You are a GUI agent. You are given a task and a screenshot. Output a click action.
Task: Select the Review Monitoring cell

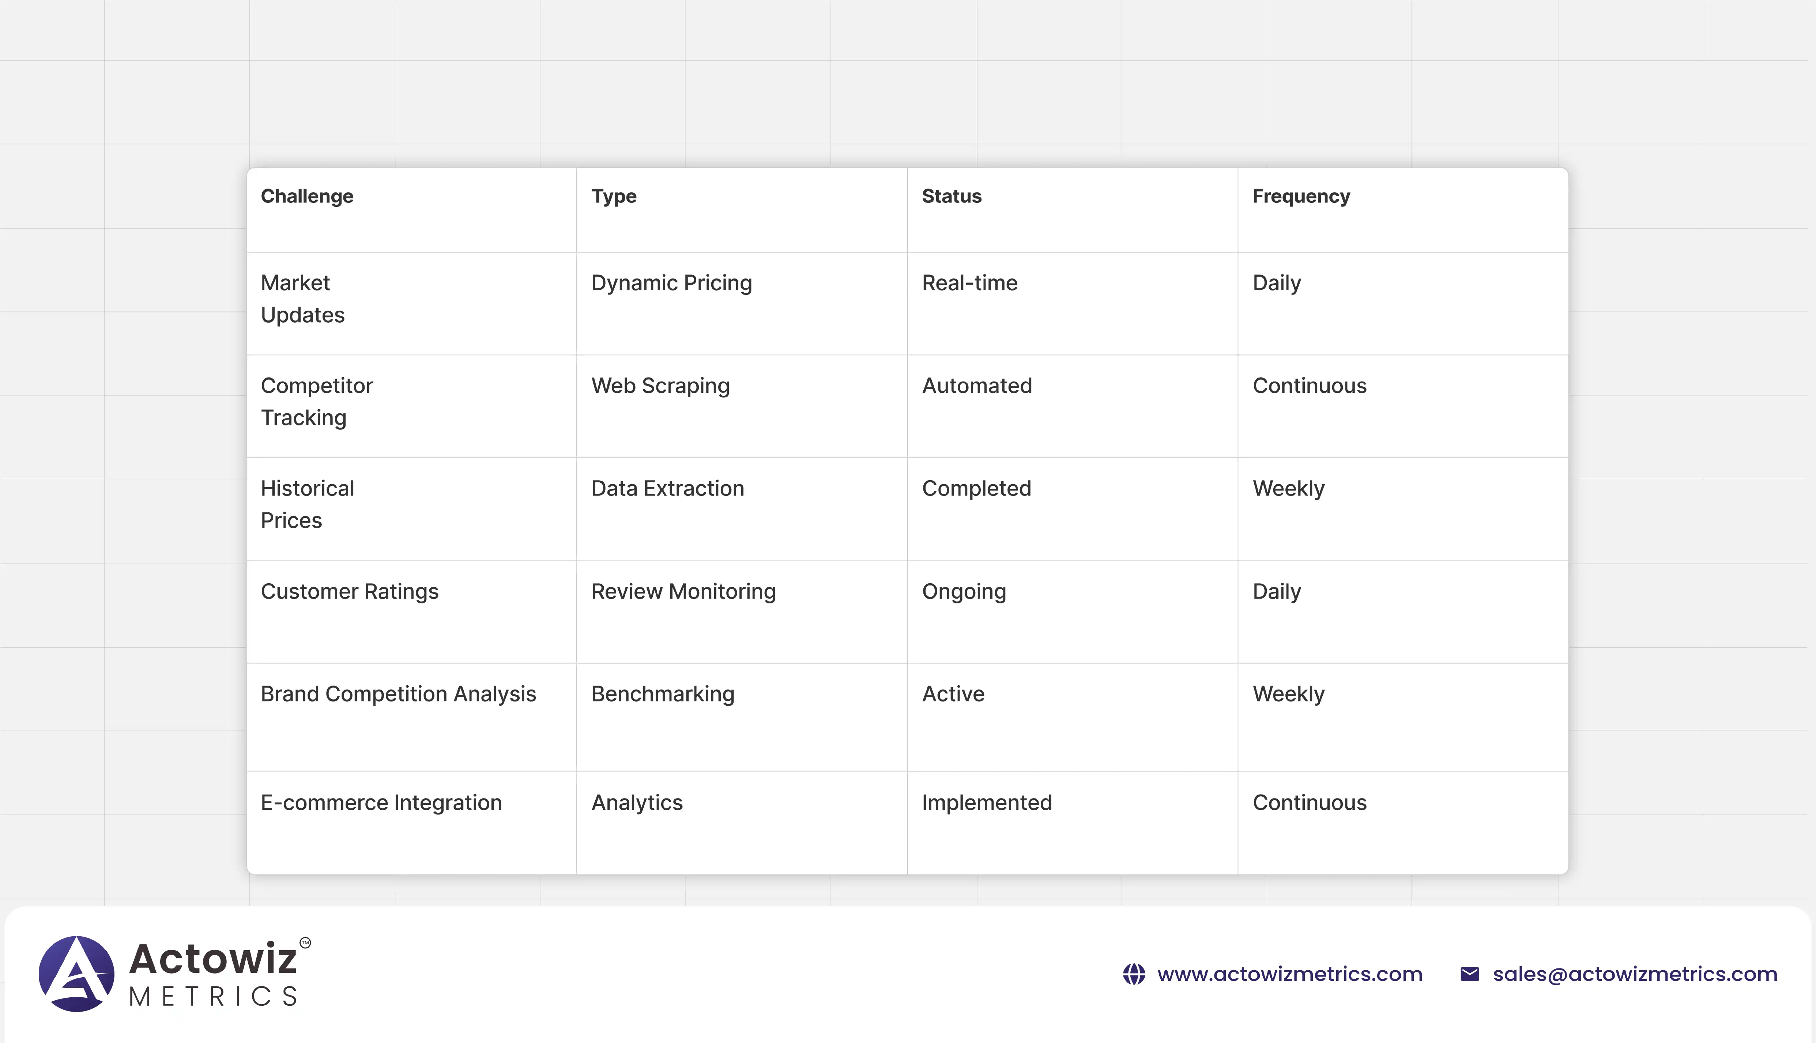pyautogui.click(x=683, y=592)
